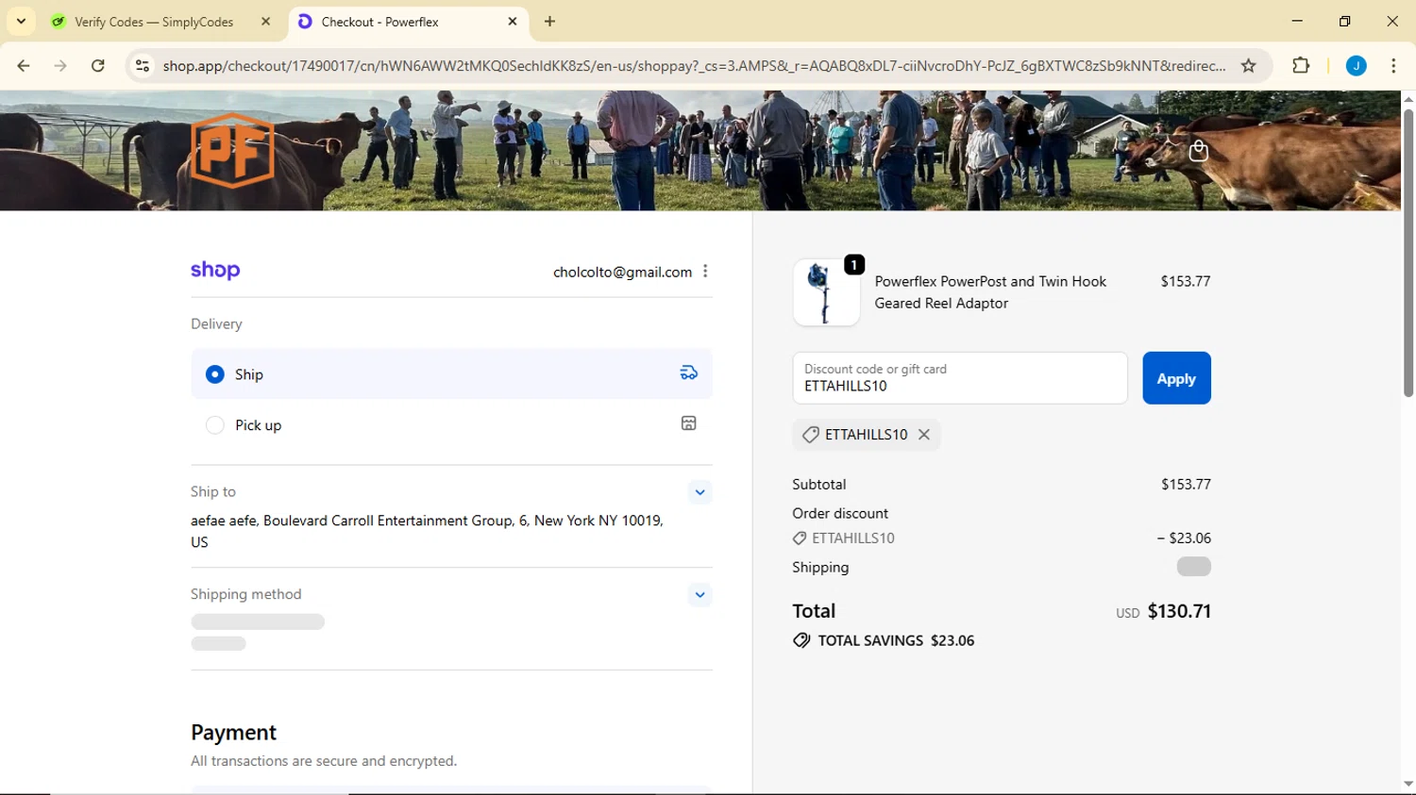The image size is (1416, 795).
Task: Apply the discount code
Action: [x=1176, y=378]
